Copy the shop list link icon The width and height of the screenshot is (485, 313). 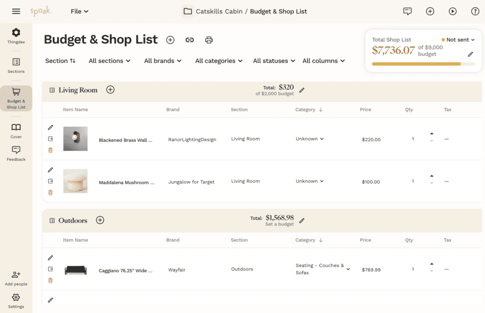pyautogui.click(x=190, y=40)
